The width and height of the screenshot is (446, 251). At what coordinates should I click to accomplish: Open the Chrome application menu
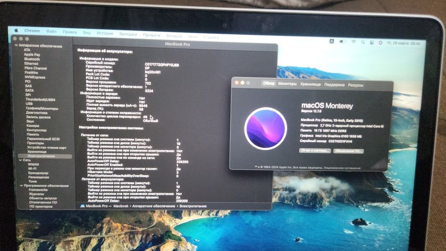point(32,31)
